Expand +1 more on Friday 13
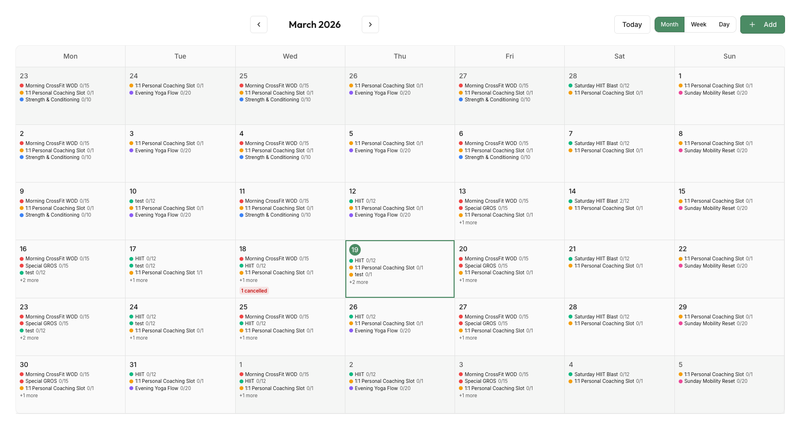The height and width of the screenshot is (428, 798). (x=468, y=222)
